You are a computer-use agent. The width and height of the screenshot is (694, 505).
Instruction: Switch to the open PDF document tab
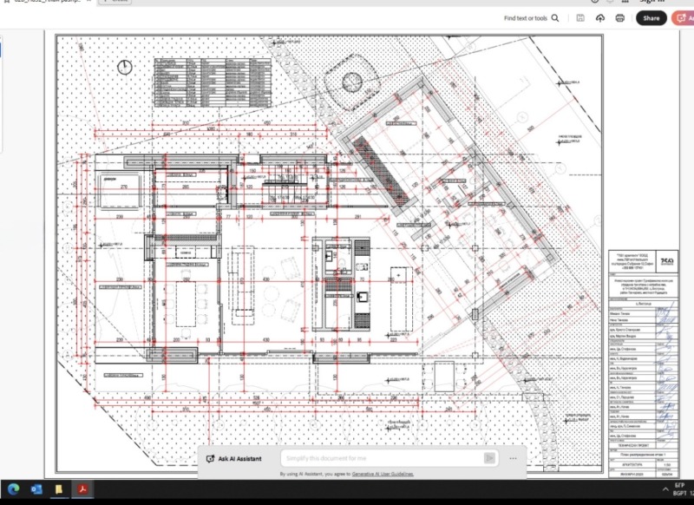point(52,2)
